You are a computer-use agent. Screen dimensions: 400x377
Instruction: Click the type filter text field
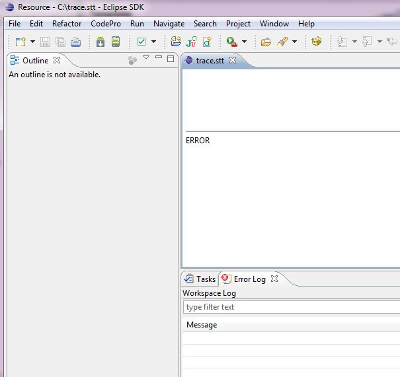pos(292,307)
